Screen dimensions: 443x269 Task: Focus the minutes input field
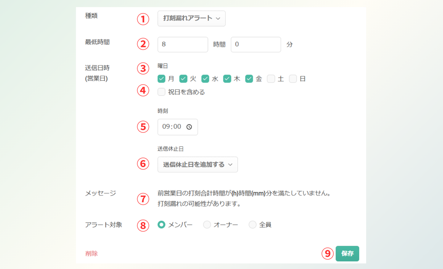point(256,44)
